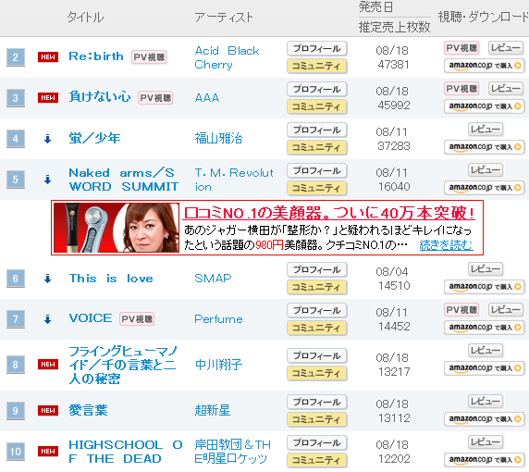Open artist 中川翔子
529x472 pixels.
tap(218, 365)
